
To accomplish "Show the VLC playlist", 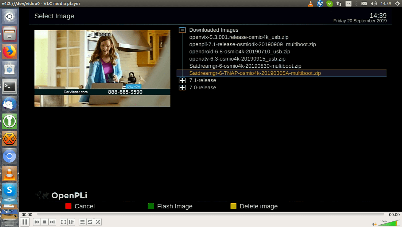I will point(82,222).
